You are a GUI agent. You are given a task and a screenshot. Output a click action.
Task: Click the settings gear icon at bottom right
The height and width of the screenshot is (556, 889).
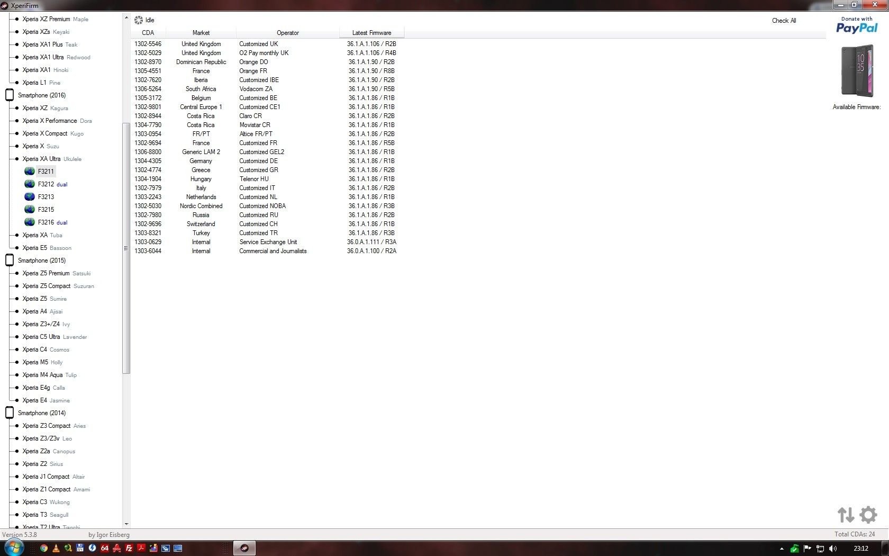(868, 515)
